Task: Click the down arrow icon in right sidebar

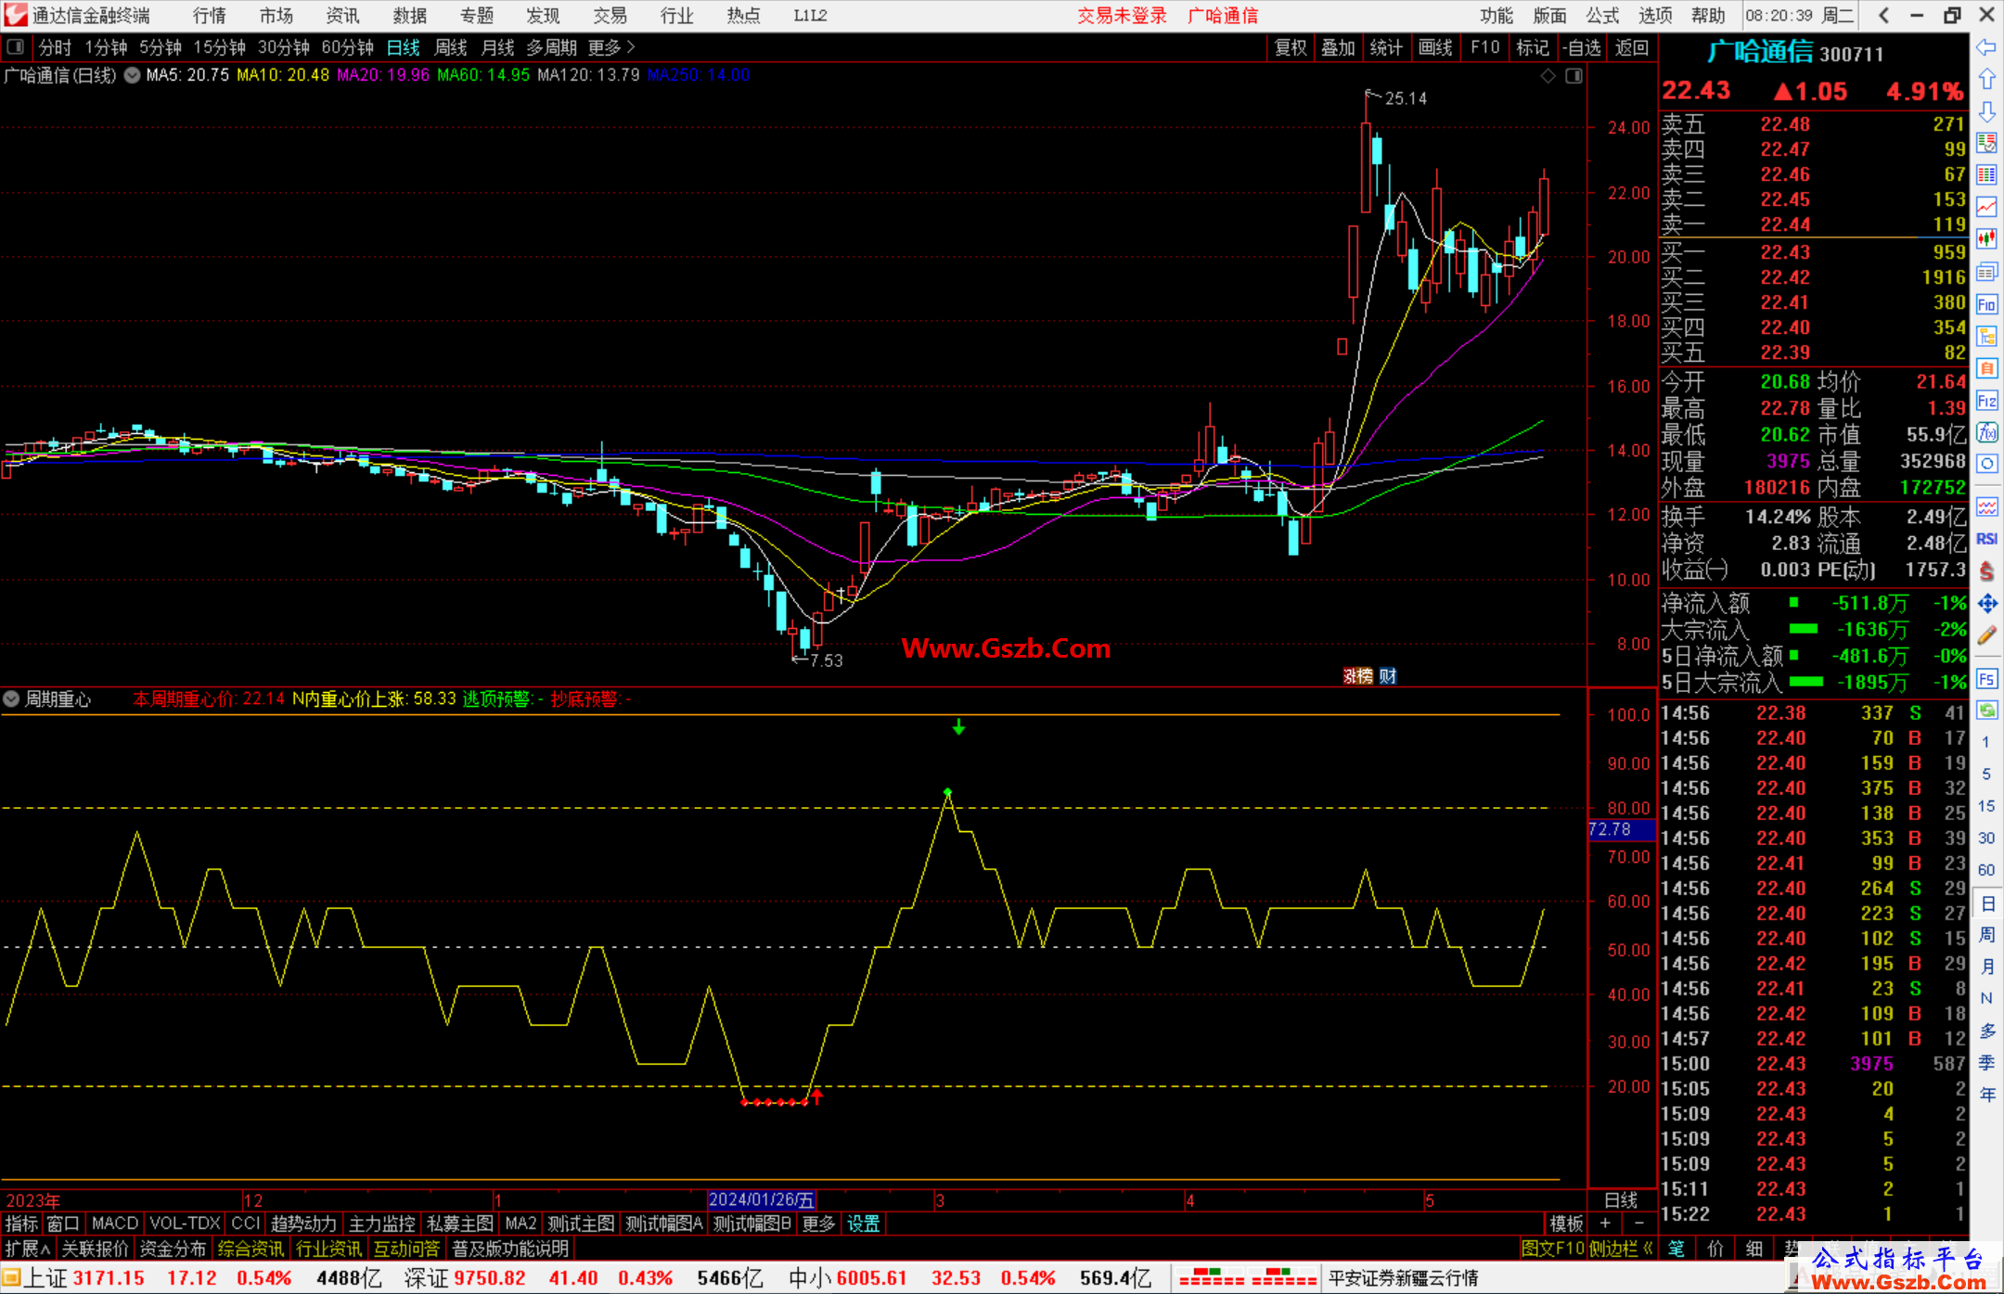Action: click(x=1986, y=111)
